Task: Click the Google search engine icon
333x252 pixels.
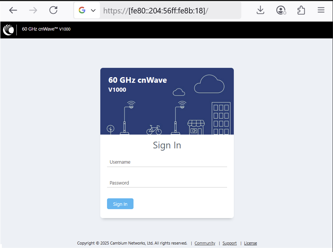Action: coord(82,10)
